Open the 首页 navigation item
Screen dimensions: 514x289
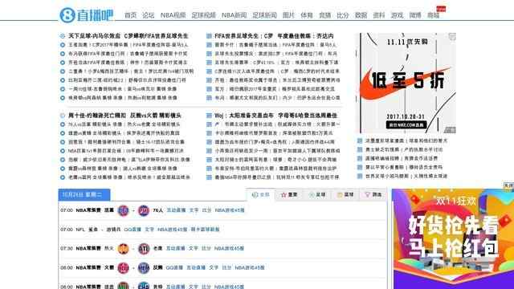point(130,15)
